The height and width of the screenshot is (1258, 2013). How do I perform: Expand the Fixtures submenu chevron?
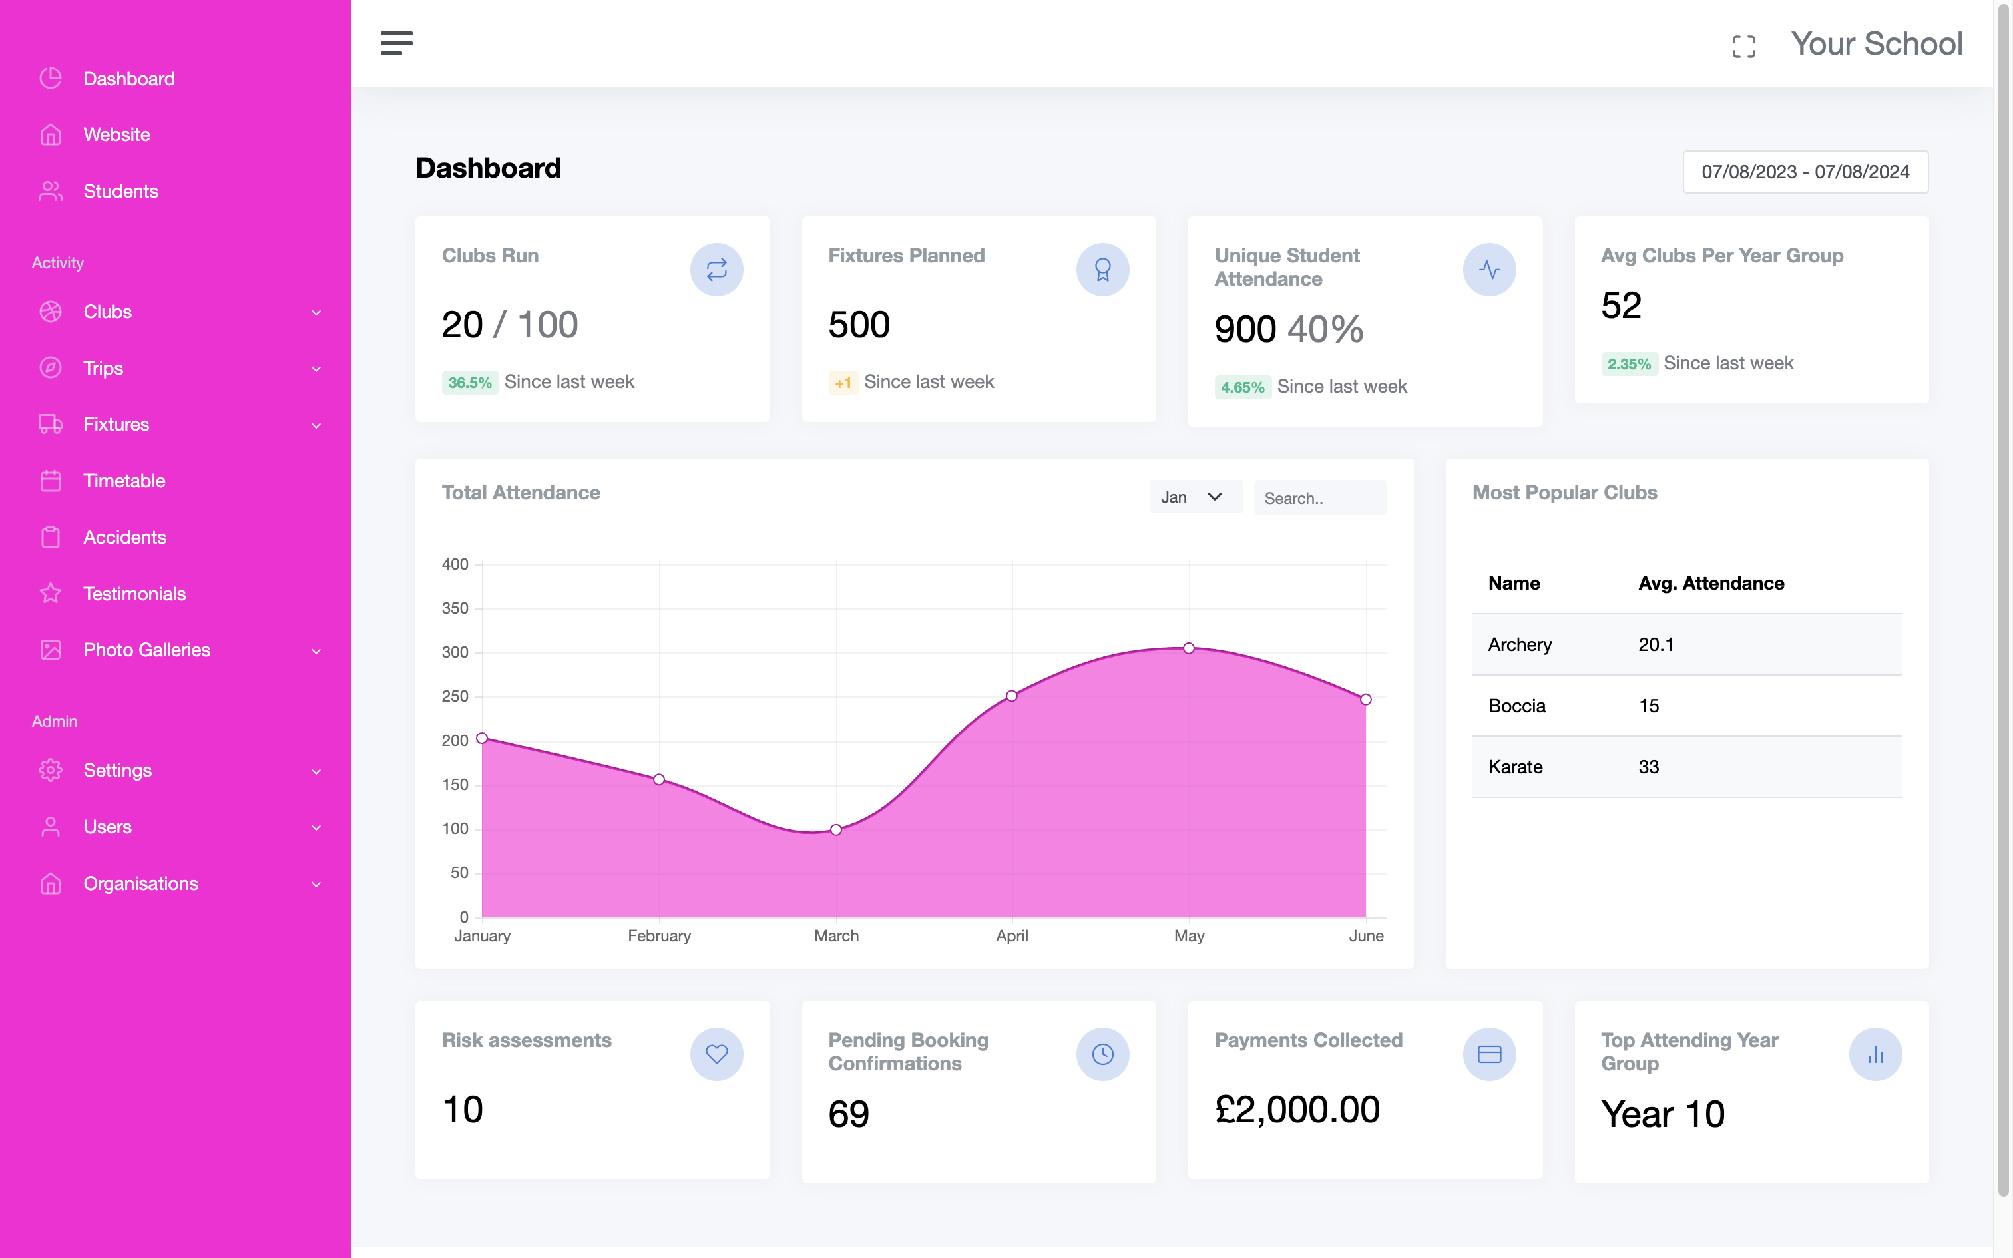(316, 426)
